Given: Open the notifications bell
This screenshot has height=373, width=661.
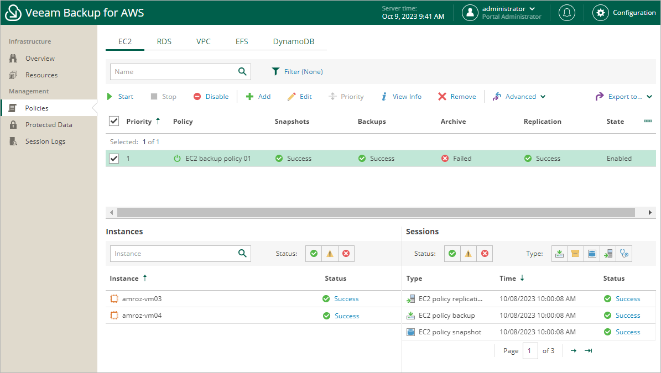Looking at the screenshot, I should coord(567,13).
